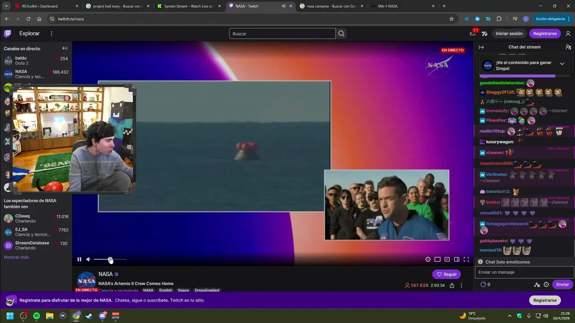
Task: Open the notifications inbox with 21 badge
Action: pos(473,33)
